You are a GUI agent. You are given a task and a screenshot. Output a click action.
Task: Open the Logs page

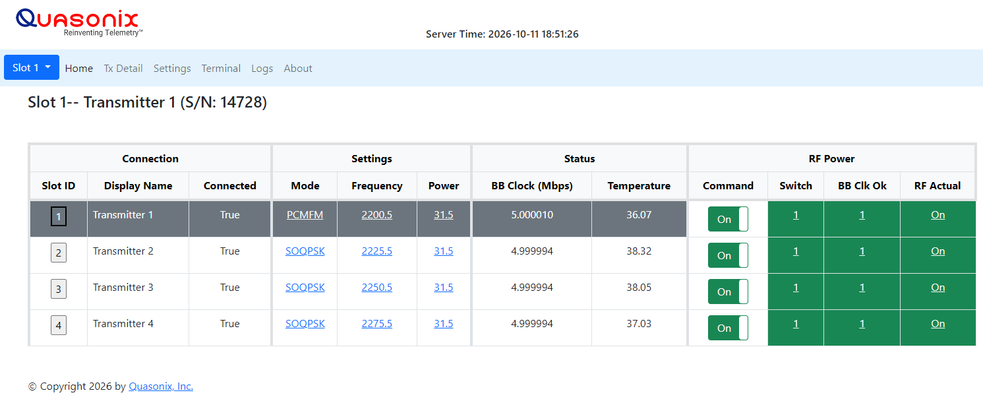pos(262,68)
